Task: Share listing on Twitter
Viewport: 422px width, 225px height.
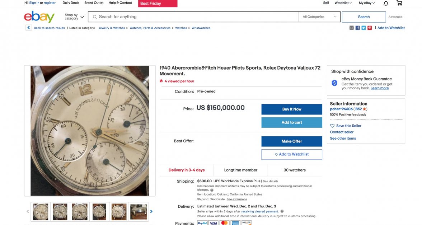Action: (x=364, y=28)
